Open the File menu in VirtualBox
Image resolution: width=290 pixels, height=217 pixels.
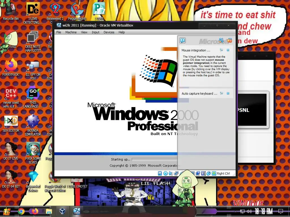59,32
